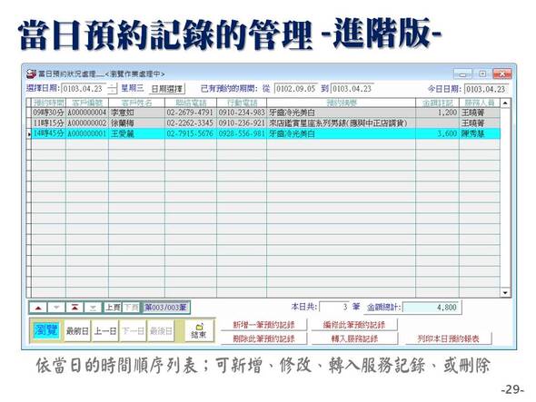This screenshot has width=536, height=402.
Task: Select the 09時30分 appointment time cell
Action: [x=48, y=113]
